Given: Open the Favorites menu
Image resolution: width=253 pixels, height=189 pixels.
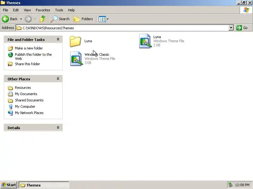Looking at the screenshot, I should pyautogui.click(x=43, y=10).
